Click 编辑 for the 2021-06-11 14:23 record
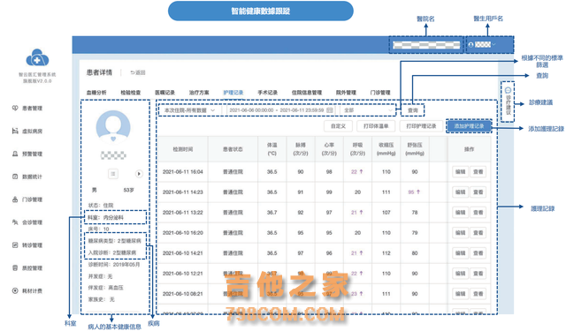 (x=460, y=192)
